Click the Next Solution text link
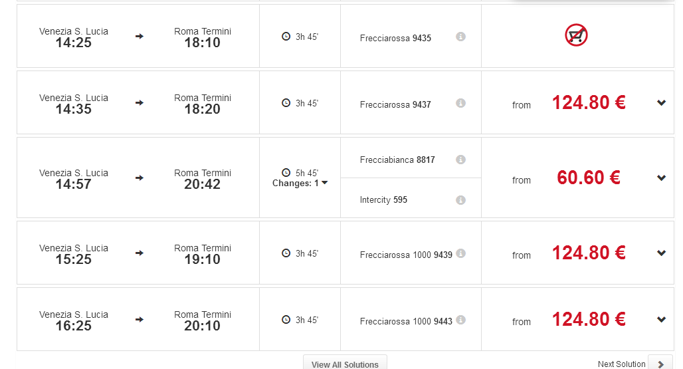The image size is (683, 369). pyautogui.click(x=621, y=364)
